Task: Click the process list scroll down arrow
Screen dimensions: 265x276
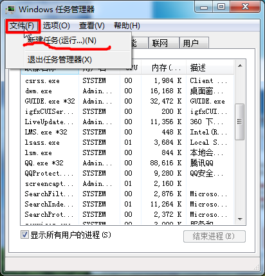Action: [x=240, y=219]
